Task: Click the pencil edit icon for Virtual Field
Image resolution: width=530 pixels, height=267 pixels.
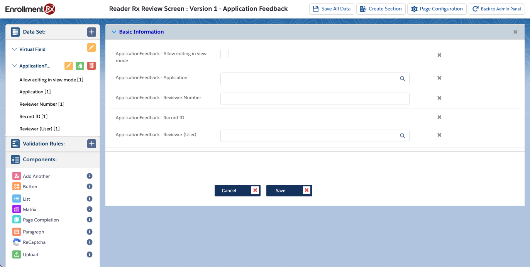Action: pyautogui.click(x=91, y=47)
